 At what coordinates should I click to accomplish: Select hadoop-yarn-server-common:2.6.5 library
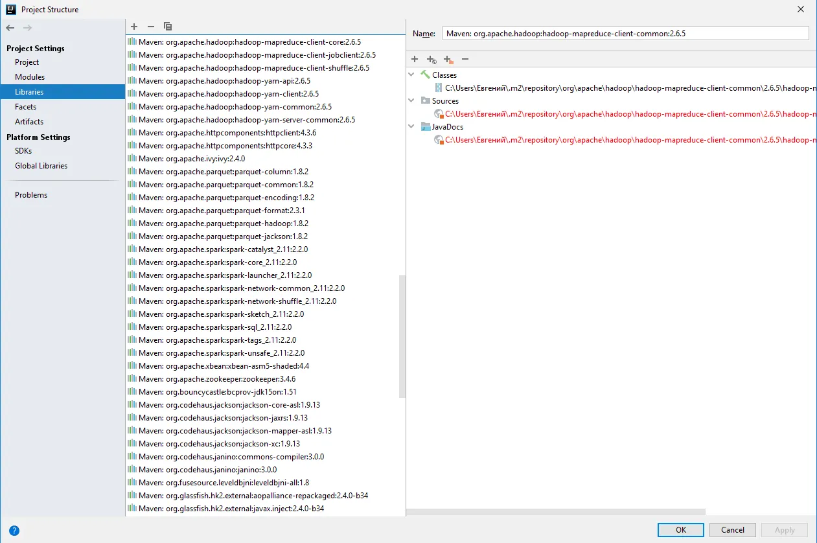coord(265,119)
